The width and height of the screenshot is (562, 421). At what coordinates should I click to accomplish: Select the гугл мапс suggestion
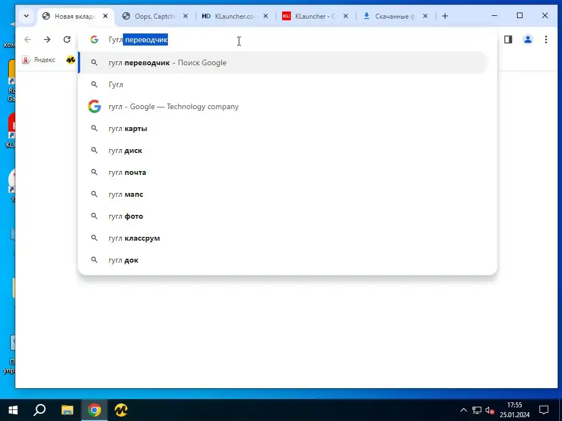pos(283,195)
